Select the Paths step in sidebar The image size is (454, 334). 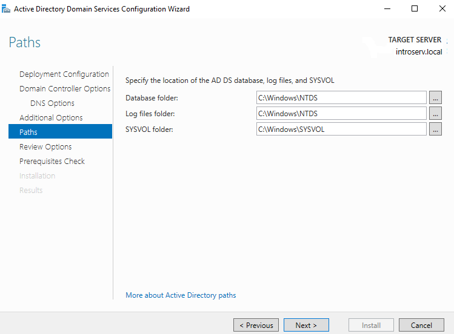(28, 133)
